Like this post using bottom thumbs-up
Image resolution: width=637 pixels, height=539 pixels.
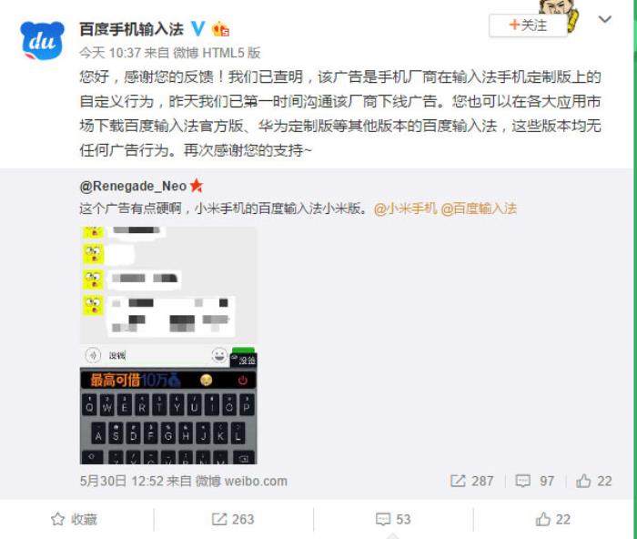click(553, 520)
